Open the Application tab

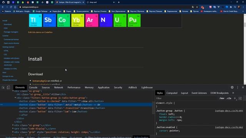tap(103, 87)
